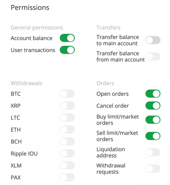Enable the LTC withdrawal switch

pyautogui.click(x=67, y=117)
